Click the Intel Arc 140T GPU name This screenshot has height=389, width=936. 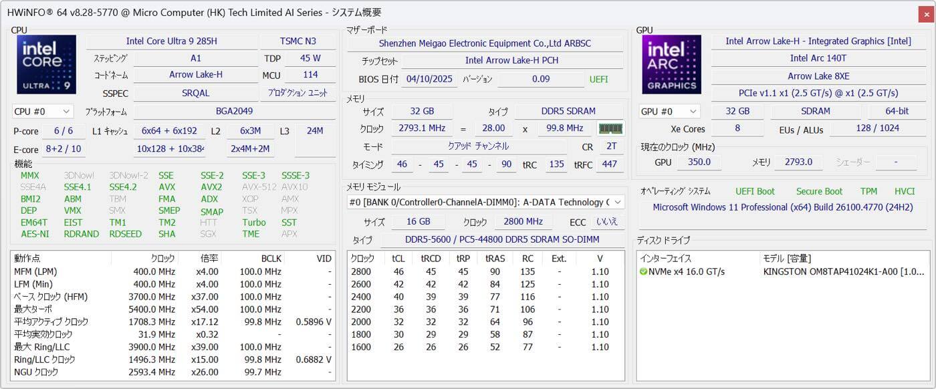(x=818, y=58)
